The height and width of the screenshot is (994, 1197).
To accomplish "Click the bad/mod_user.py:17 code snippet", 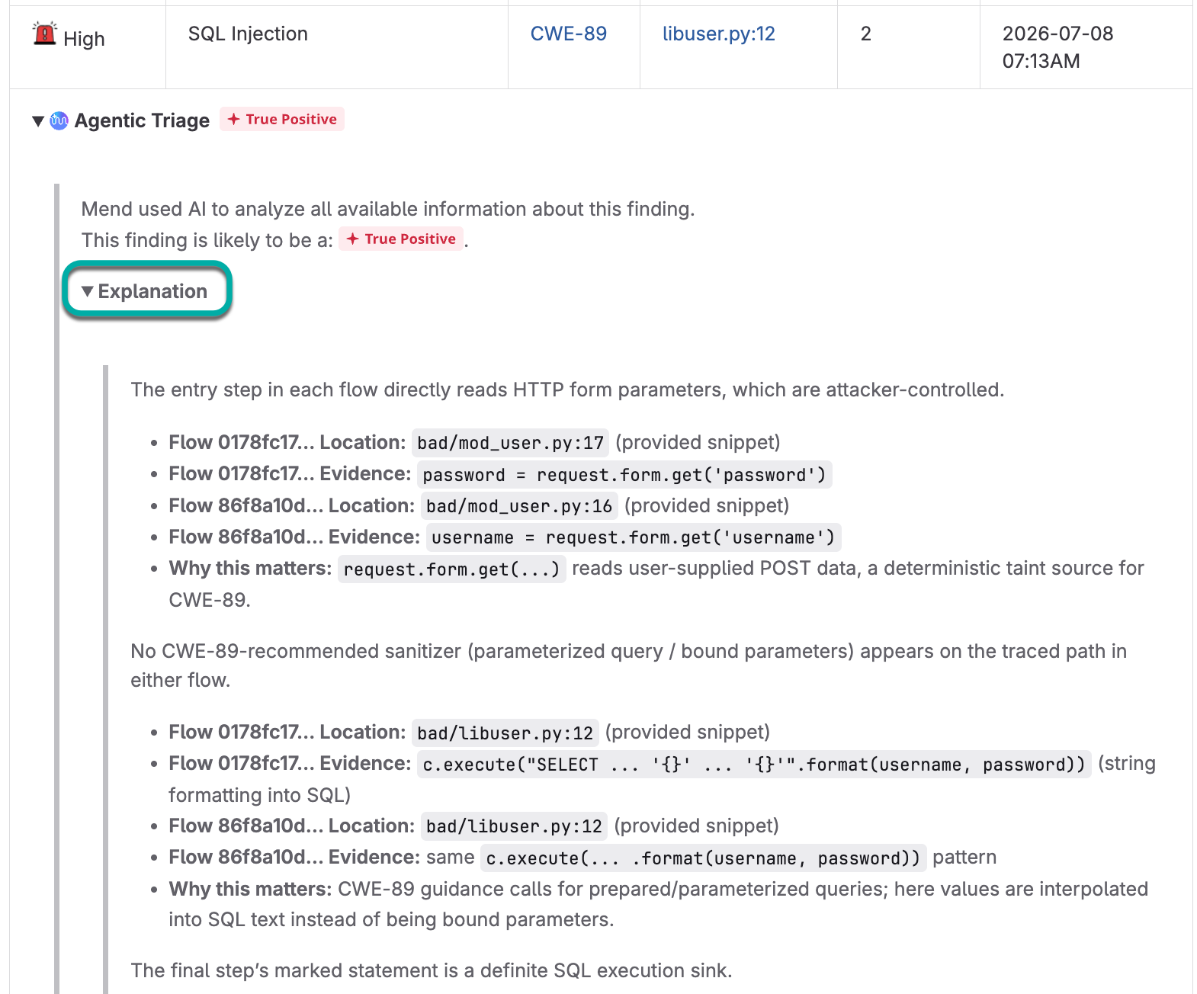I will 510,443.
